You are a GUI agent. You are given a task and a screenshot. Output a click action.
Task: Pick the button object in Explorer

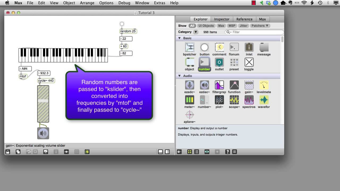pos(205,47)
